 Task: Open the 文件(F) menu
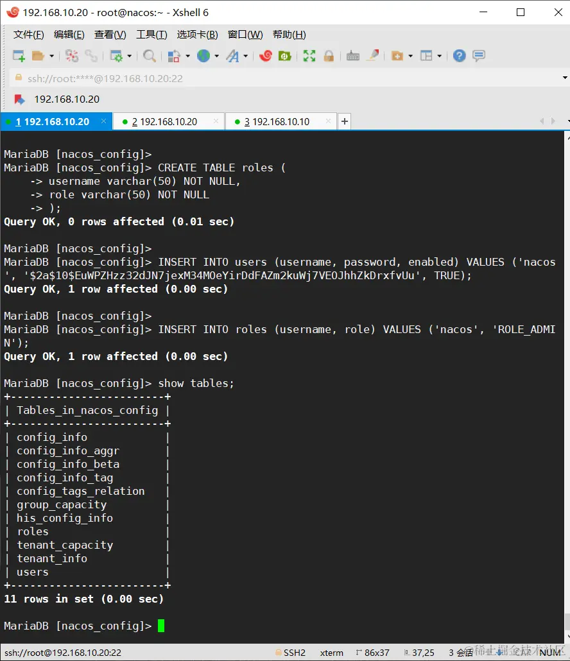click(x=29, y=35)
